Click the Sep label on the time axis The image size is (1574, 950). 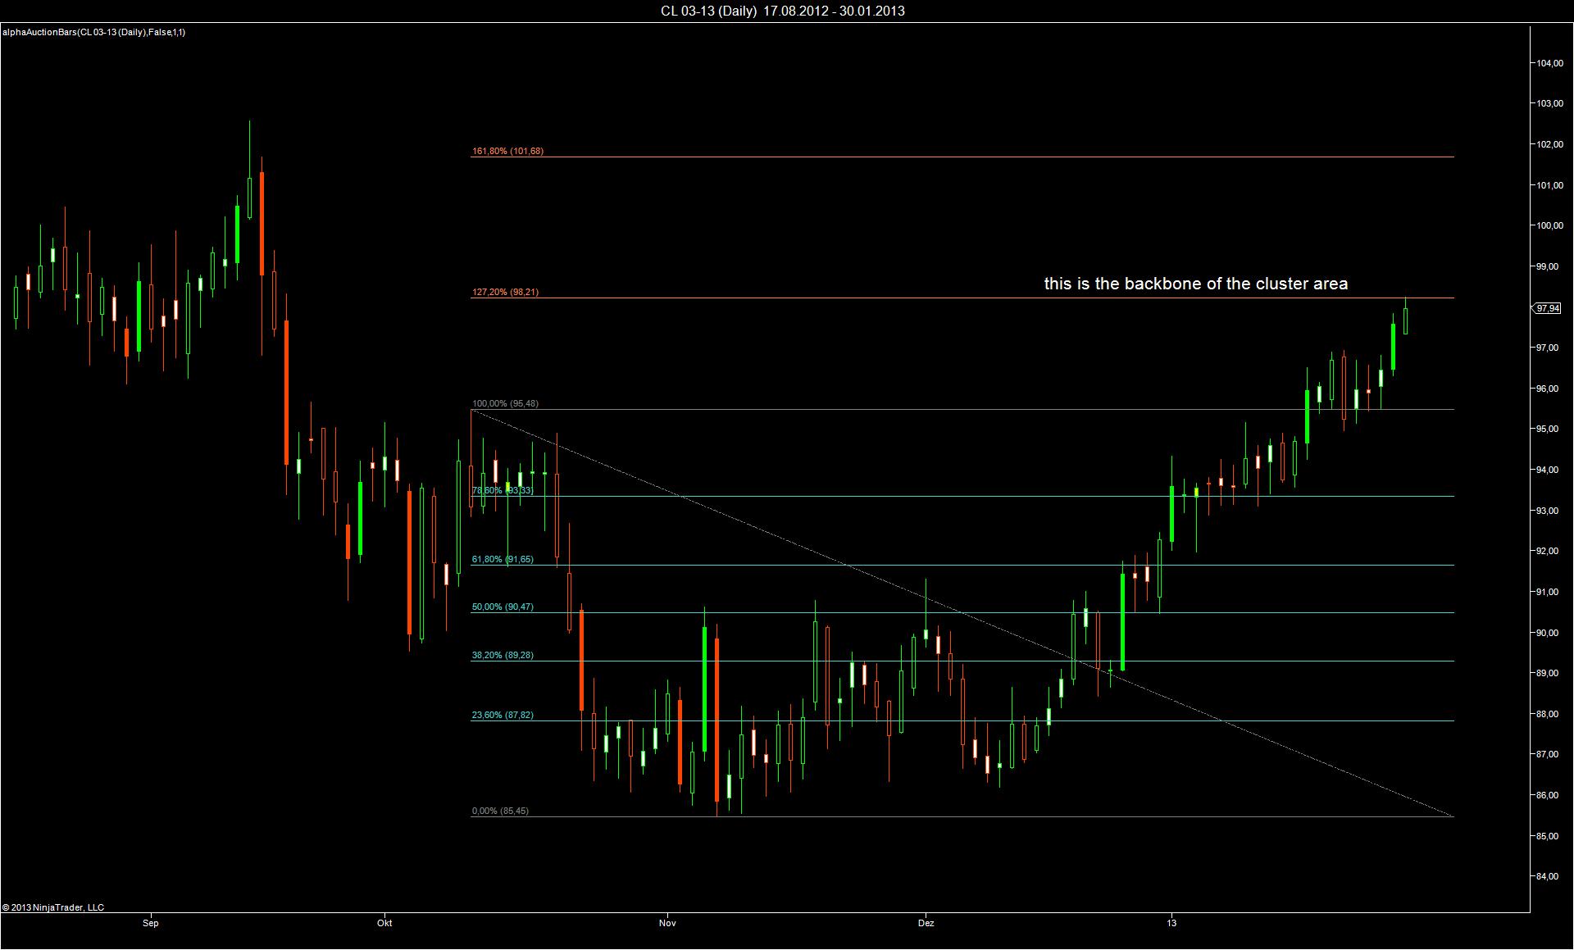[x=151, y=924]
